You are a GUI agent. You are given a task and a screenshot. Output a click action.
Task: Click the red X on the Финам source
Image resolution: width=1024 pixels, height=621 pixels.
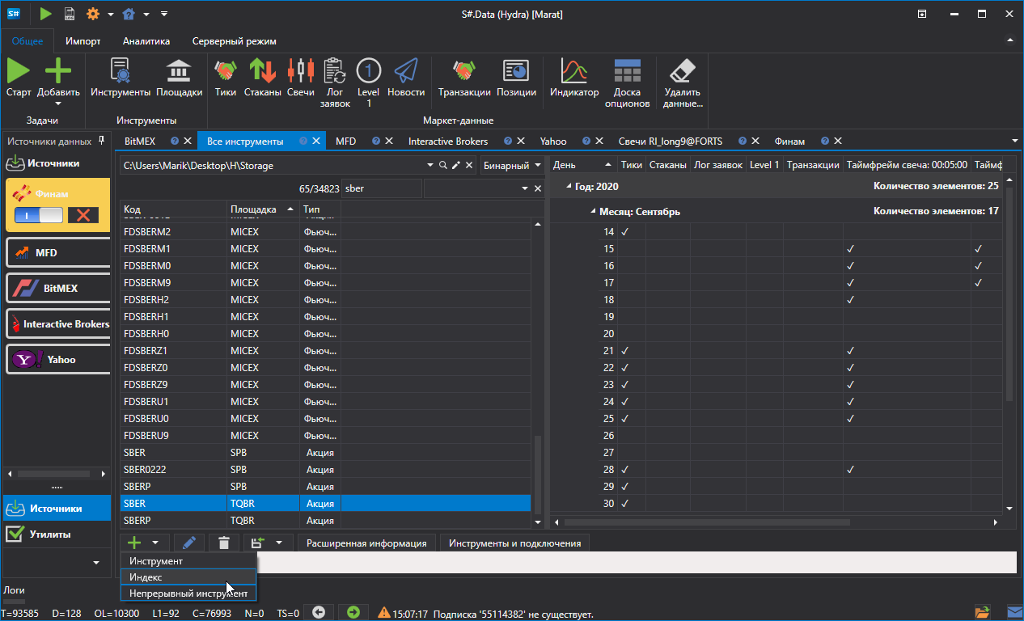[x=83, y=214]
